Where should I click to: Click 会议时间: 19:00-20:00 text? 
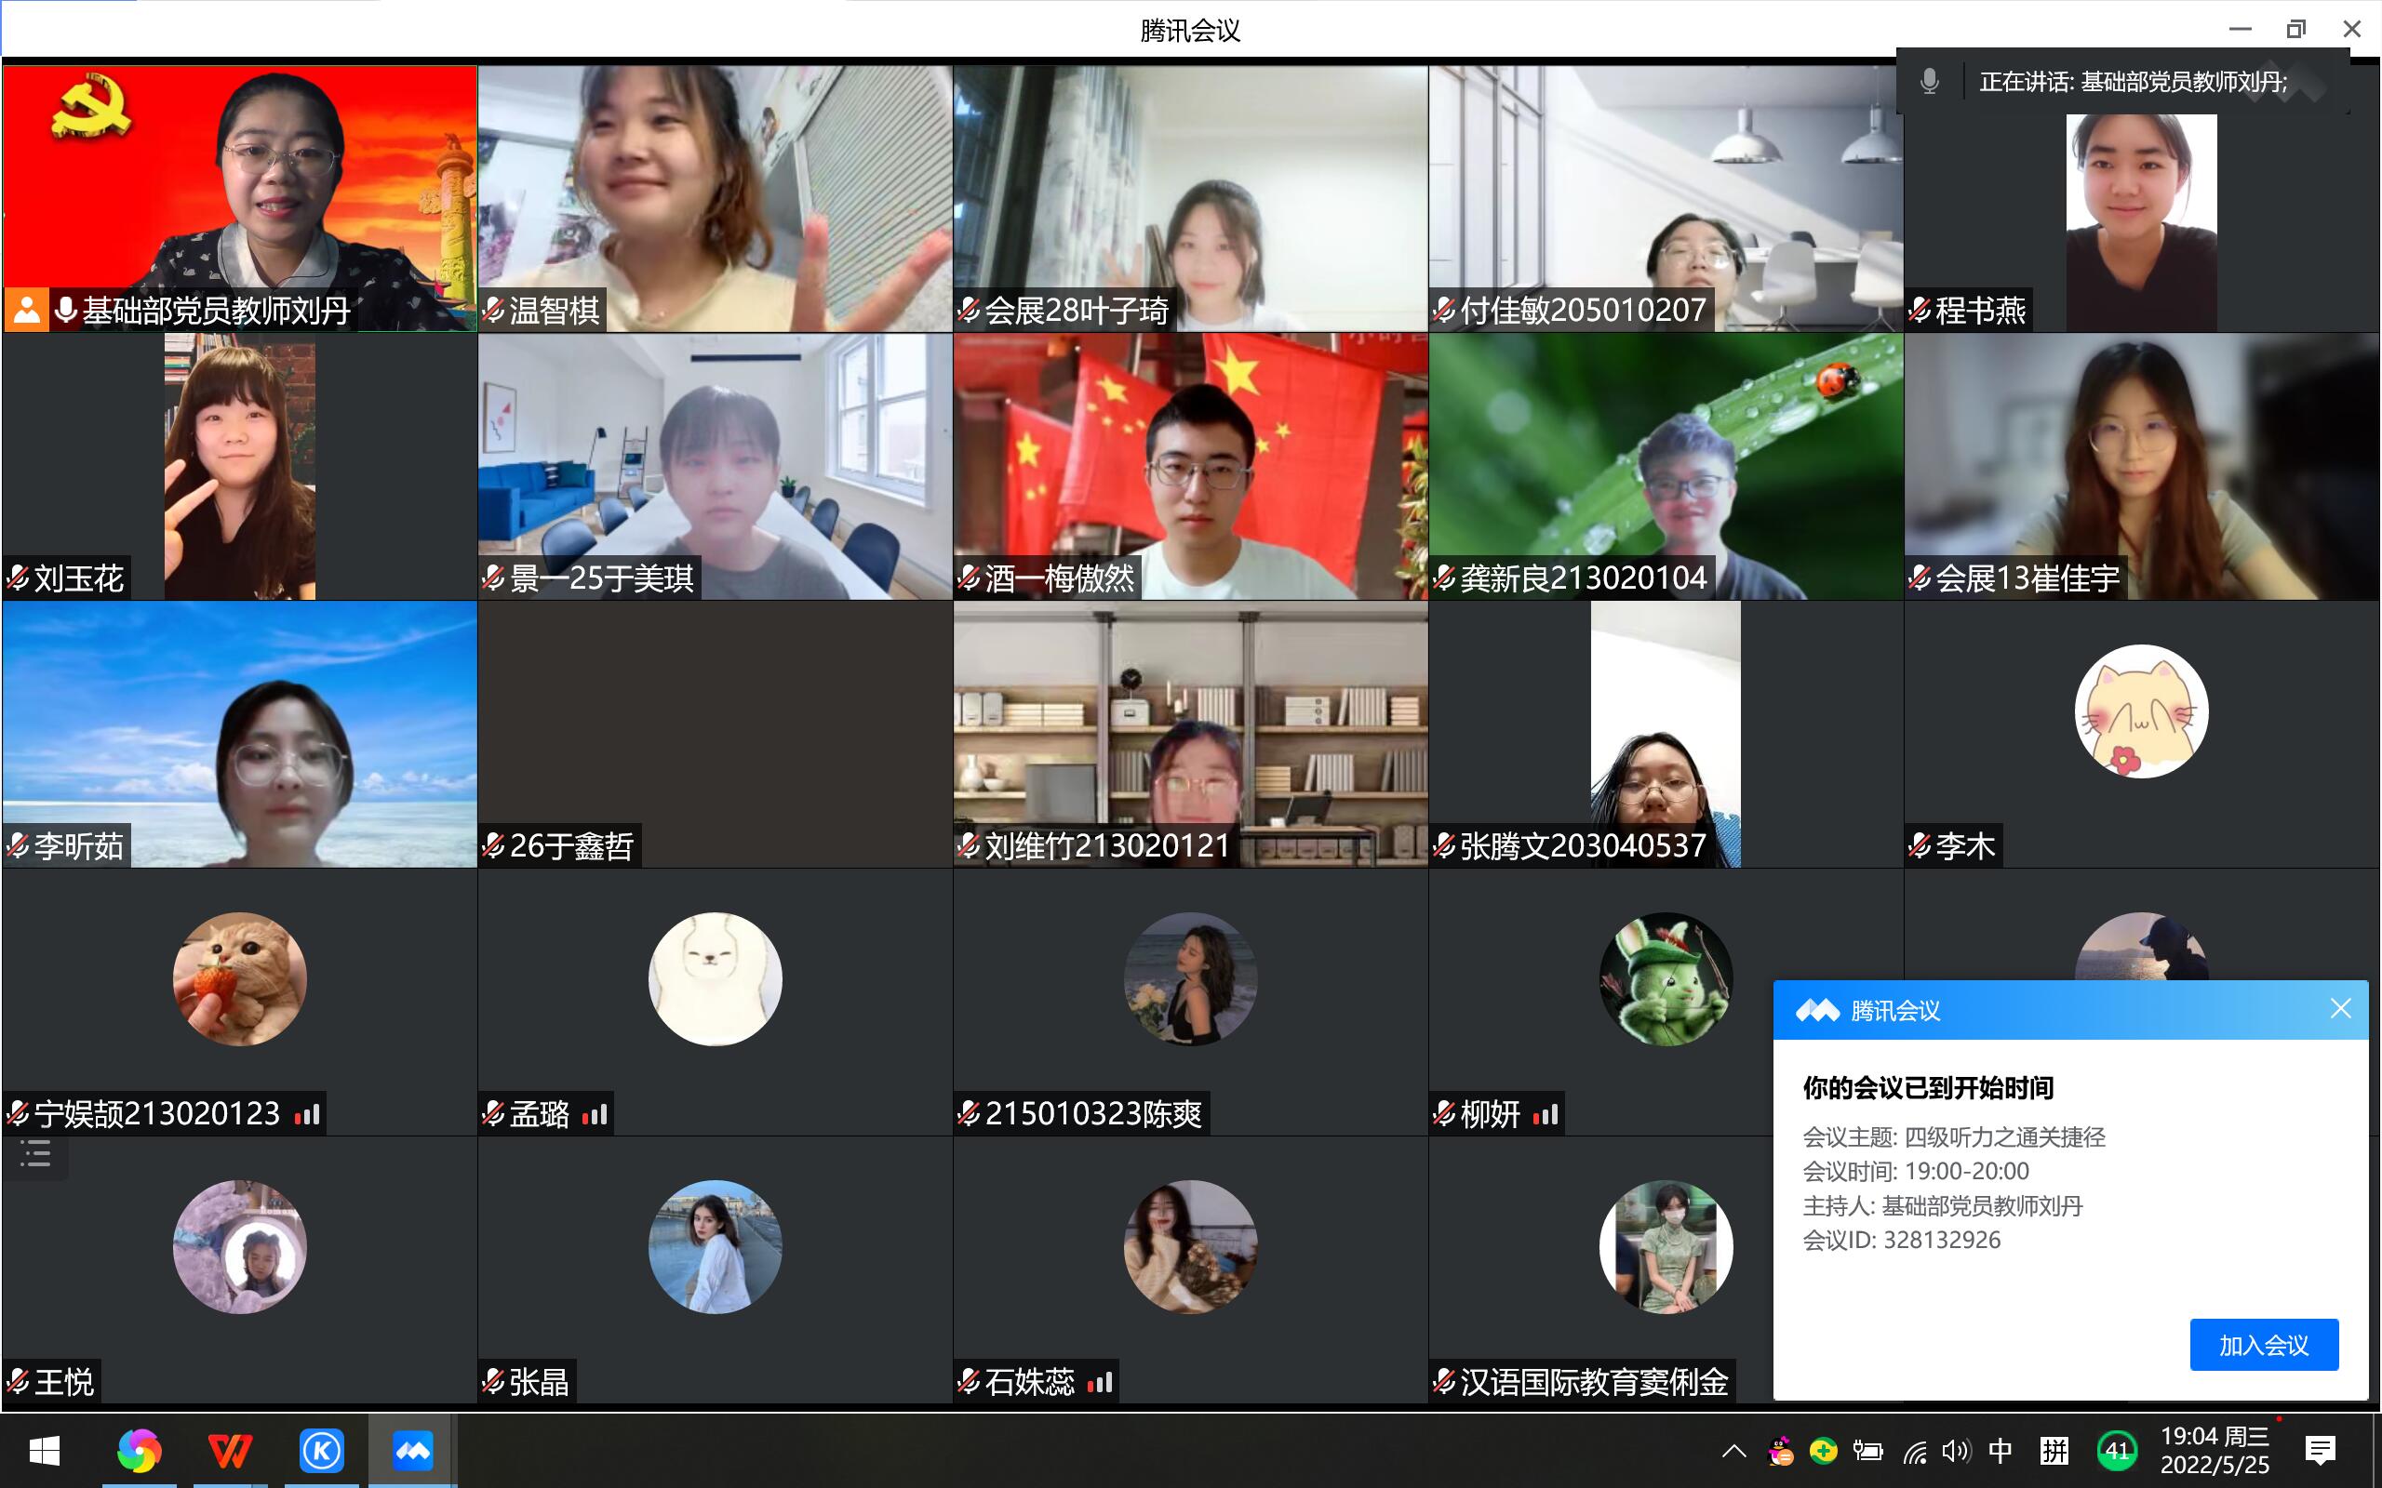point(1916,1171)
